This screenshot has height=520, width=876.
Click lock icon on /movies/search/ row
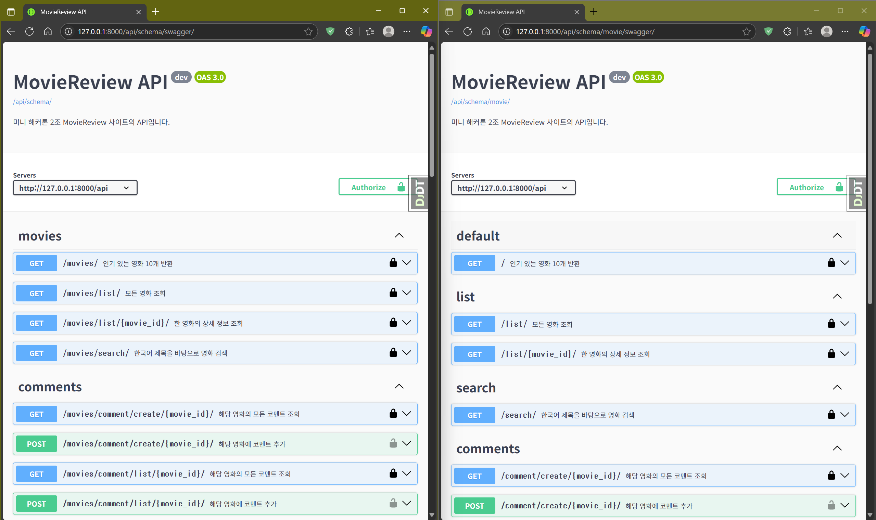pos(393,352)
